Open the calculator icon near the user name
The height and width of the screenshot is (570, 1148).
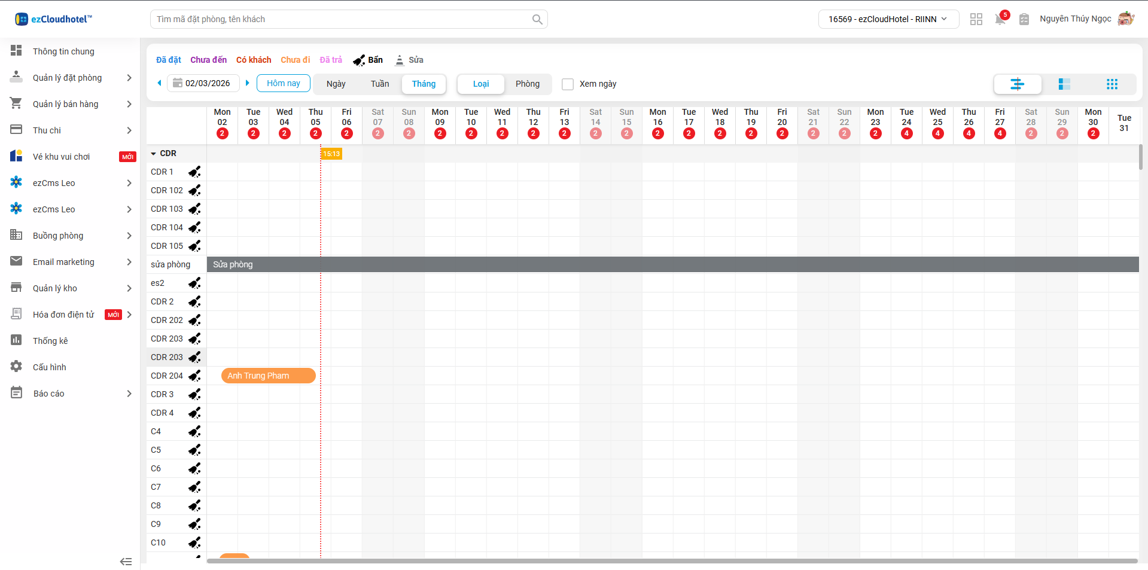(x=1024, y=19)
